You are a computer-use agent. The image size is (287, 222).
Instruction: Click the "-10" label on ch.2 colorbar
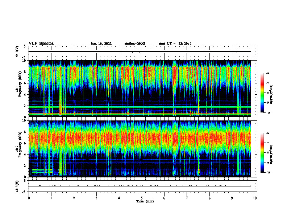click(x=268, y=173)
